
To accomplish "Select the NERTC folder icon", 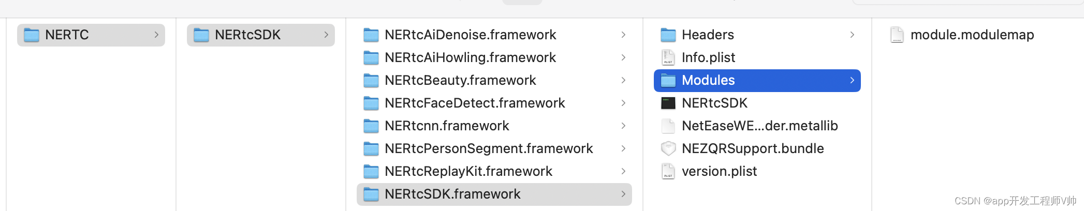I will pyautogui.click(x=32, y=35).
